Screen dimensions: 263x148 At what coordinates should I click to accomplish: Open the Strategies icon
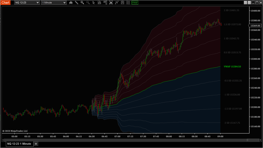click(x=123, y=3)
